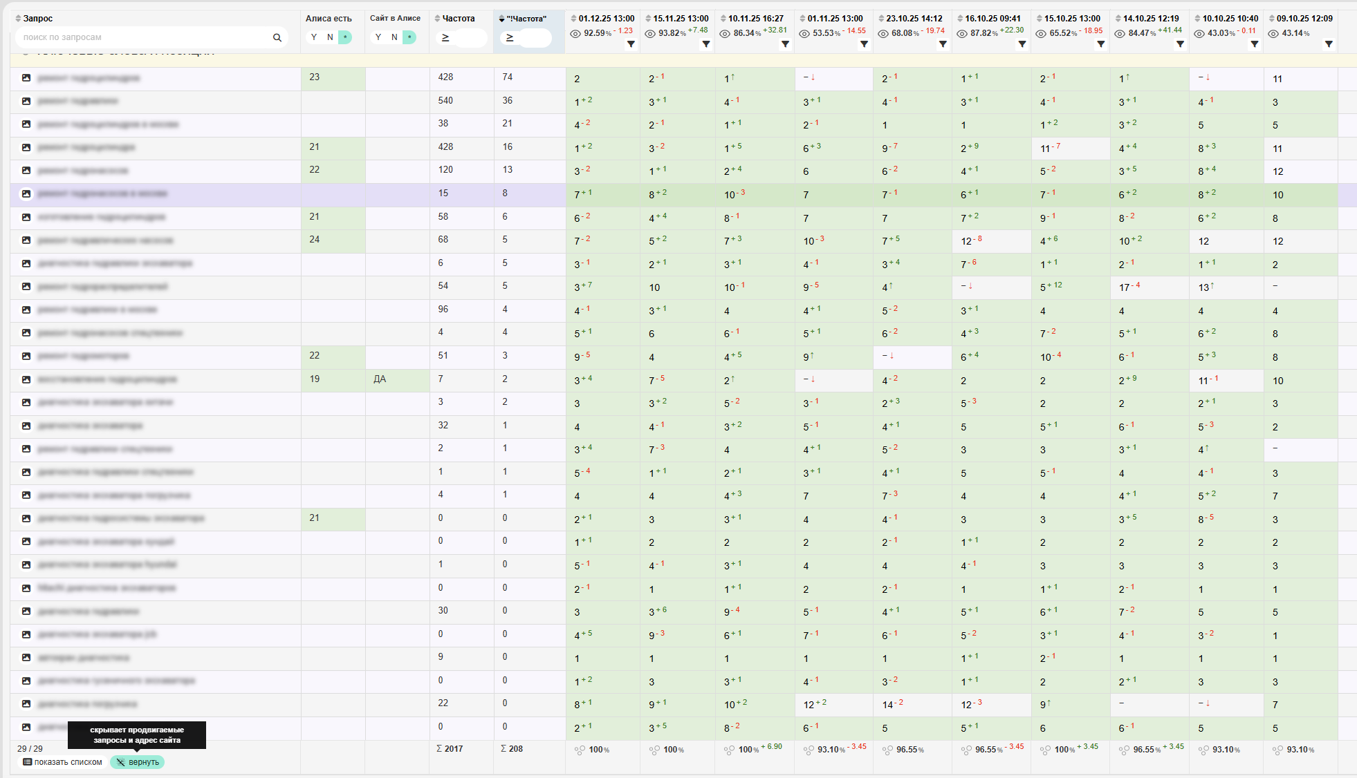This screenshot has width=1357, height=778.
Task: Open filter funnel for 01.12.25 13:00 column
Action: pyautogui.click(x=631, y=44)
